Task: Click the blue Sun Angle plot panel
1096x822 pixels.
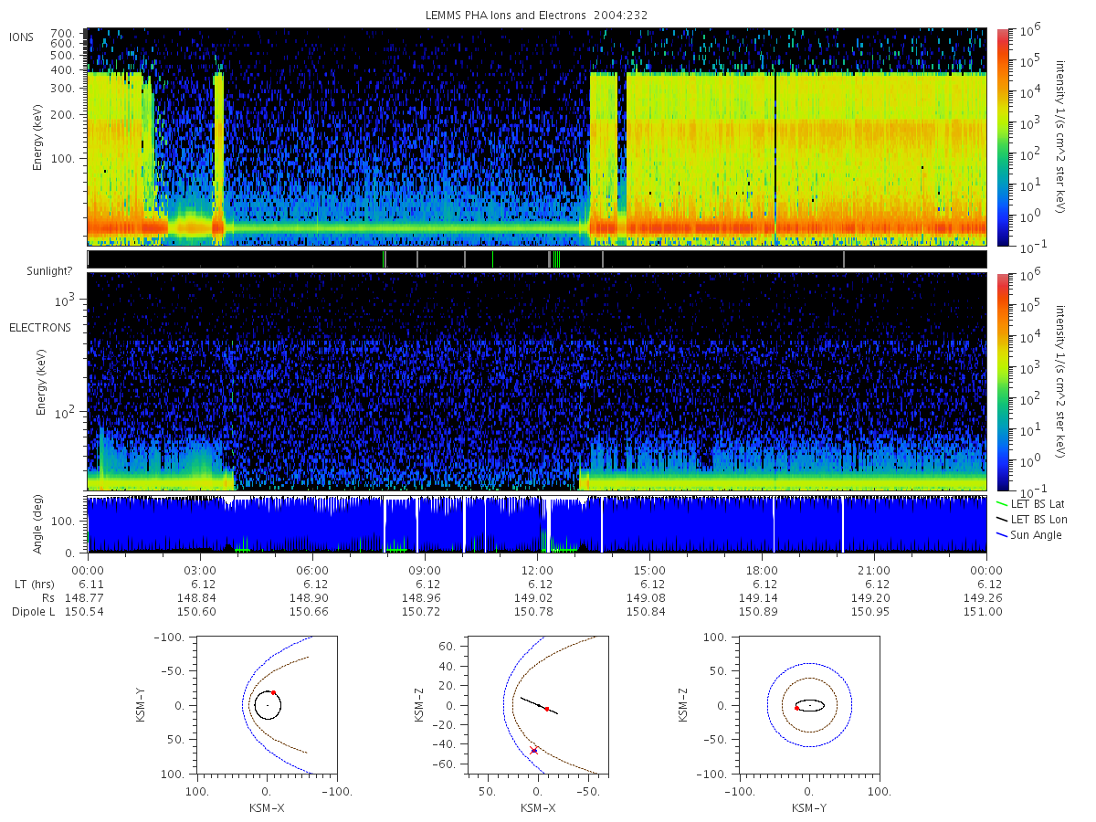Action: [x=537, y=524]
